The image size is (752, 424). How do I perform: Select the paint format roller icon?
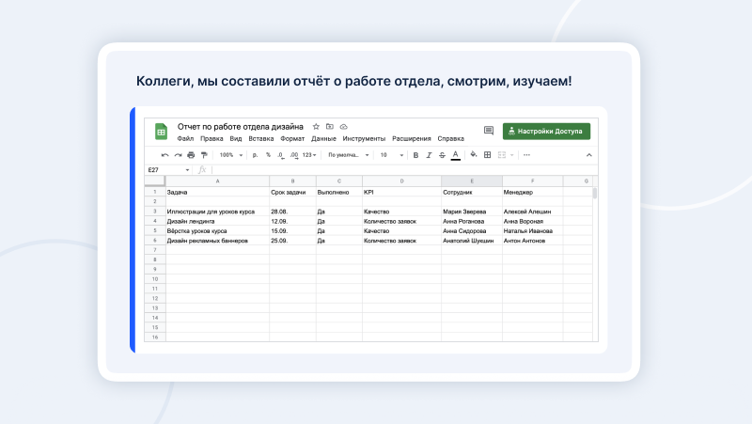(x=203, y=155)
